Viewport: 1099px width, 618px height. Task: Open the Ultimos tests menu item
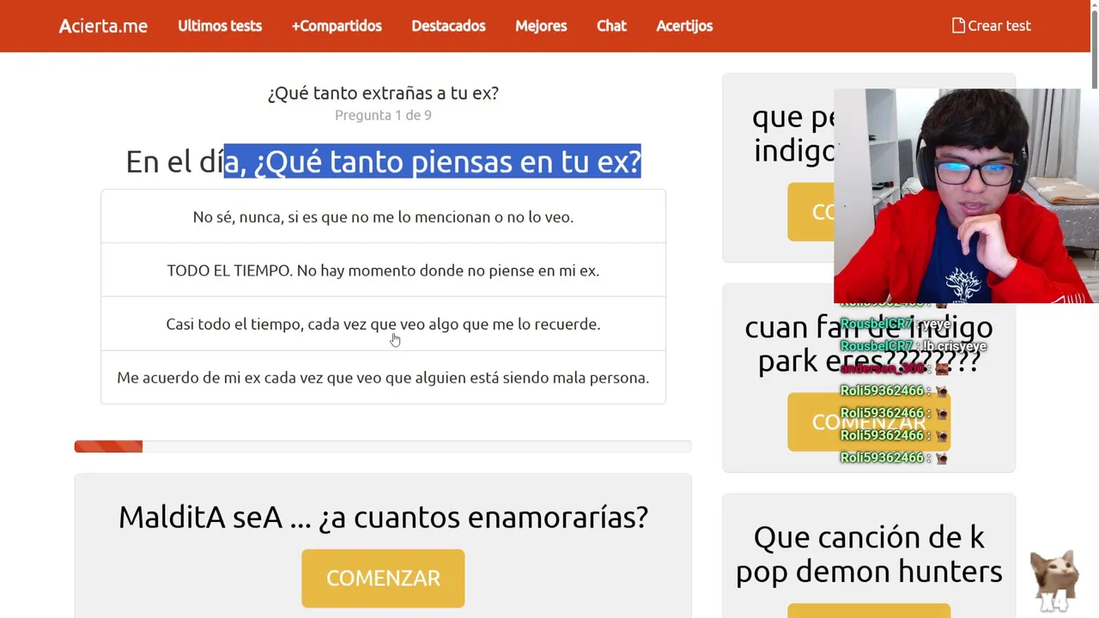[220, 26]
